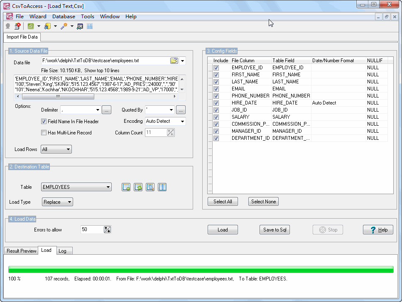Open the Database menu
402x302 pixels.
point(64,17)
